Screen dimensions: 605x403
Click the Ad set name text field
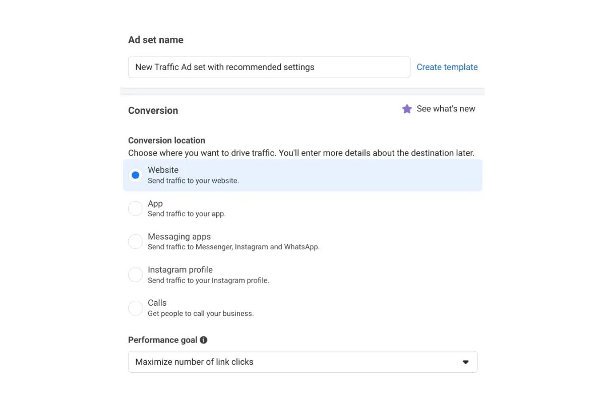[269, 67]
